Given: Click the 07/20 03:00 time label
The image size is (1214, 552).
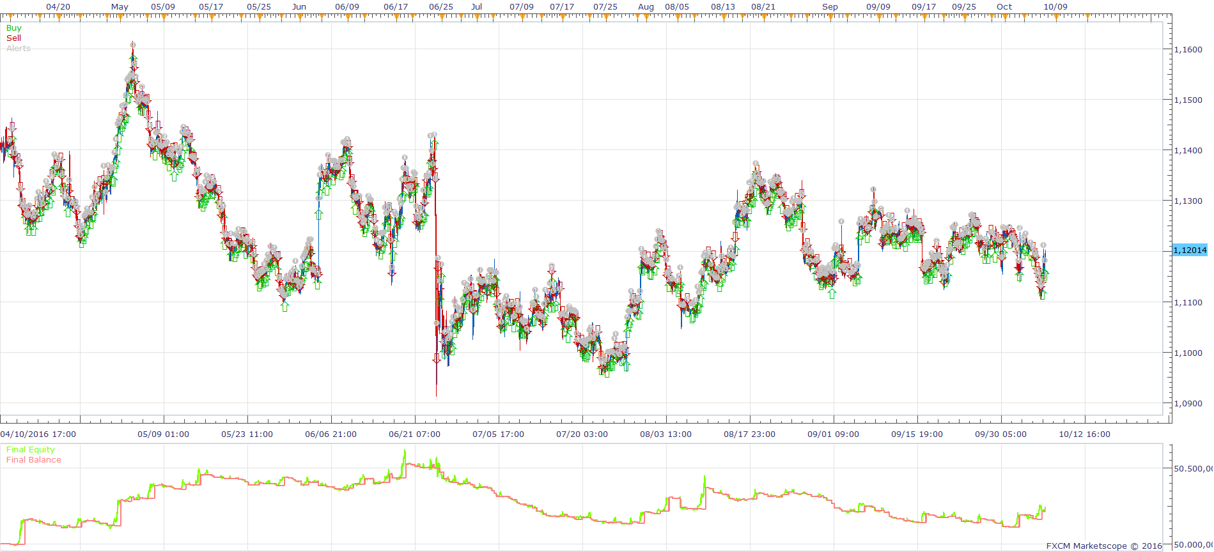Looking at the screenshot, I should [x=582, y=434].
